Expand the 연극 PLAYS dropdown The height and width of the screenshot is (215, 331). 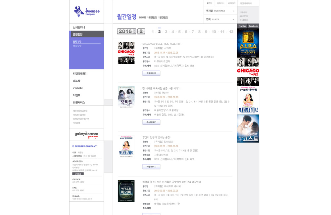220,20
